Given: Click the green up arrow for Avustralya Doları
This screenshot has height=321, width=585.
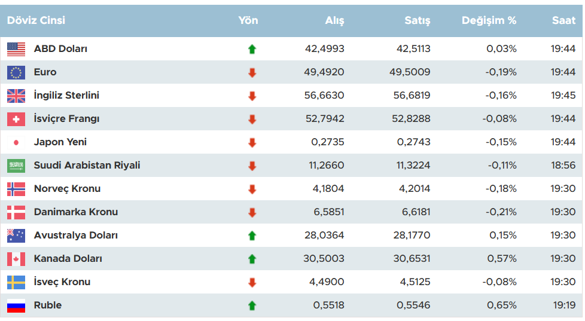Looking at the screenshot, I should coord(252,236).
